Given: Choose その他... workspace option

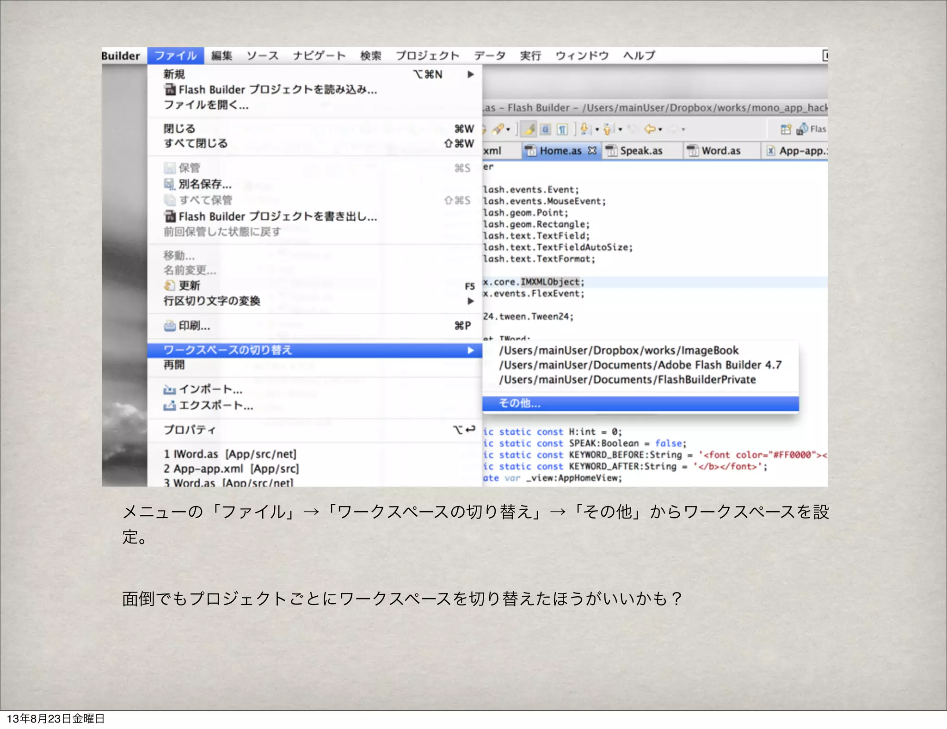Looking at the screenshot, I should (640, 403).
